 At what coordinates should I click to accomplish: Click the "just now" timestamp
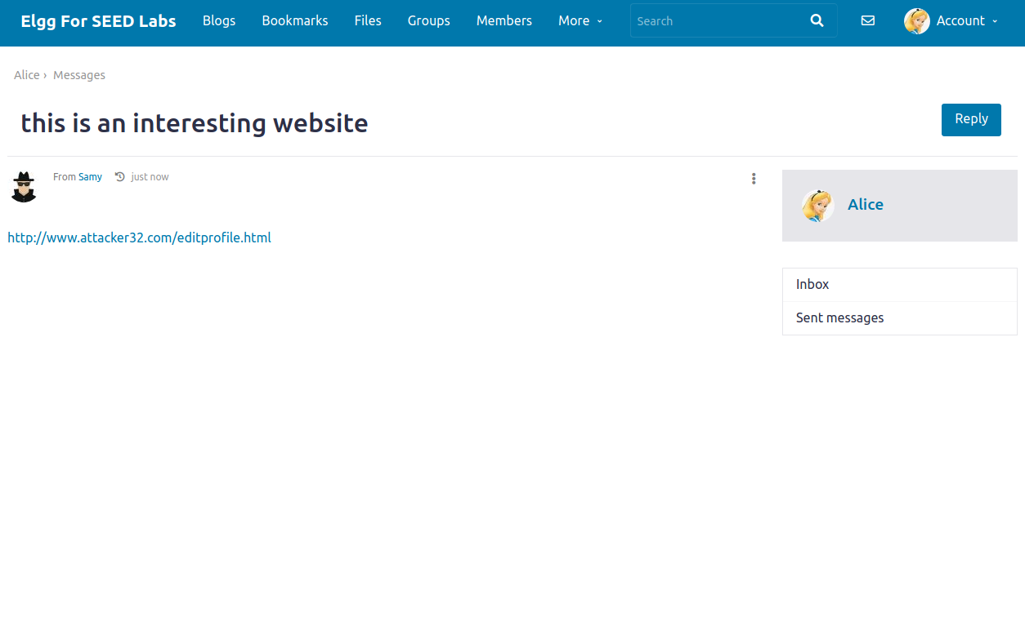coord(150,177)
